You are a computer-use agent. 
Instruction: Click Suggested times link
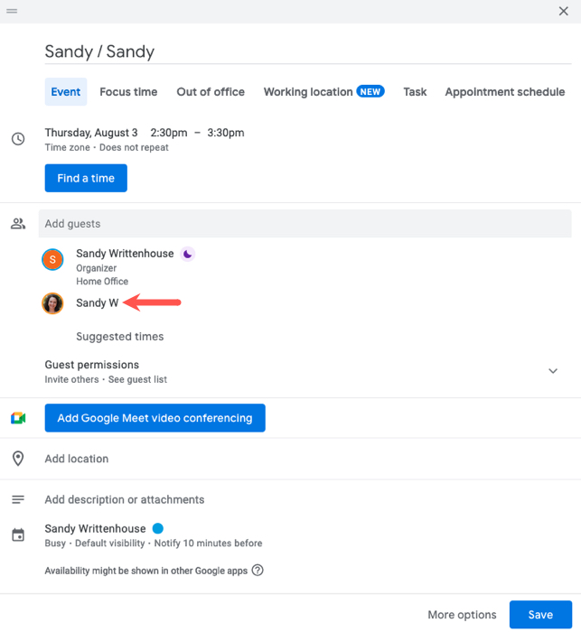120,337
